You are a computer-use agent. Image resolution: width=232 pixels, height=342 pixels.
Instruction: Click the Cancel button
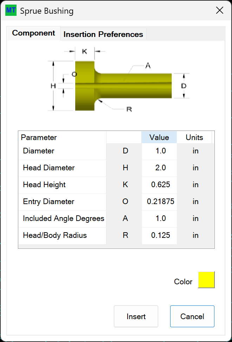(x=192, y=316)
